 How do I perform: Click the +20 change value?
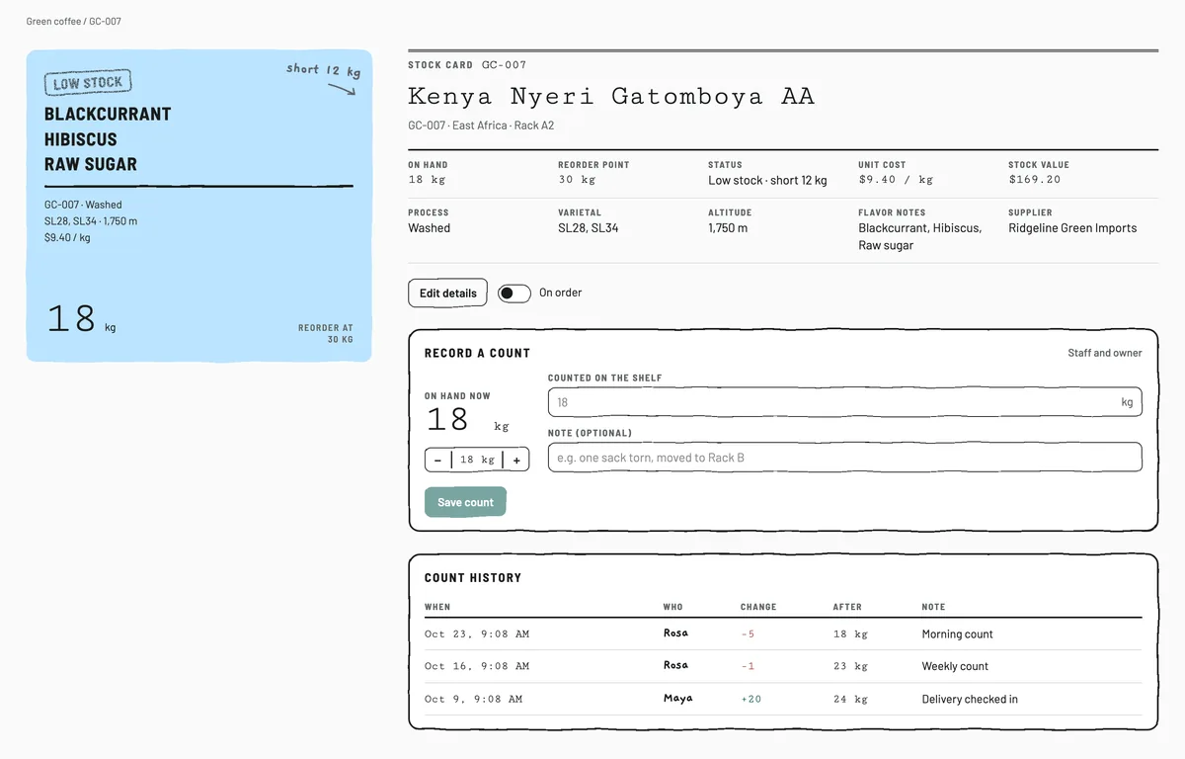(750, 699)
